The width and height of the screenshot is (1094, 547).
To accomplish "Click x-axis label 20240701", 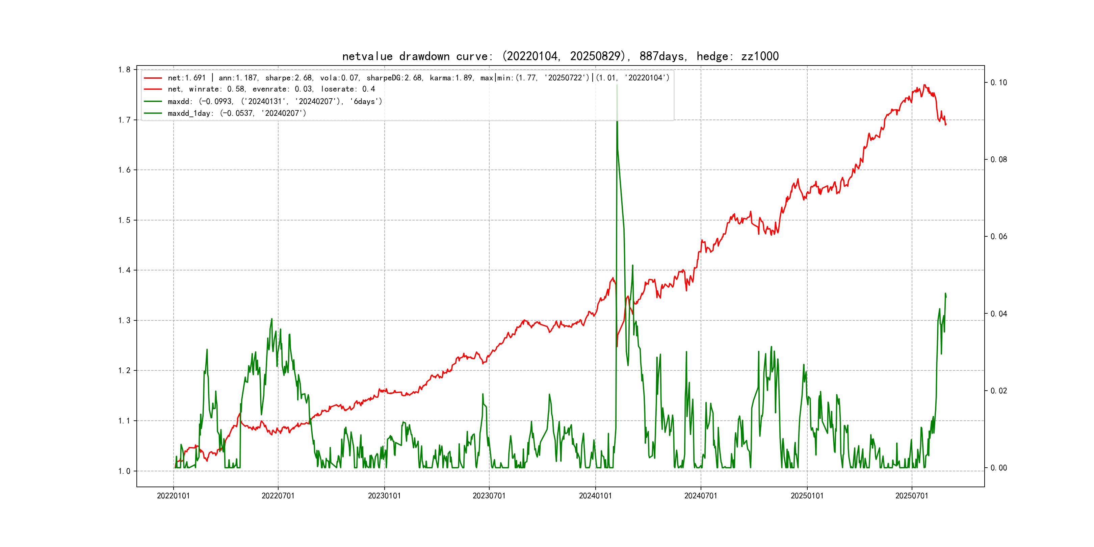I will [701, 496].
